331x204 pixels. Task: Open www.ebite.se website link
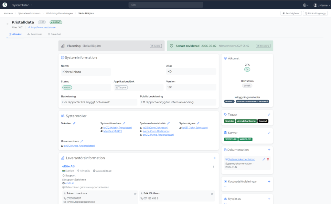[x=104, y=171]
